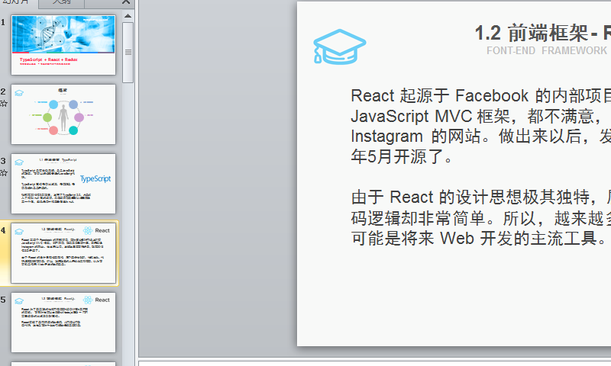Click the line 'React 起源于 Facebook 的内部项目'

(481, 95)
